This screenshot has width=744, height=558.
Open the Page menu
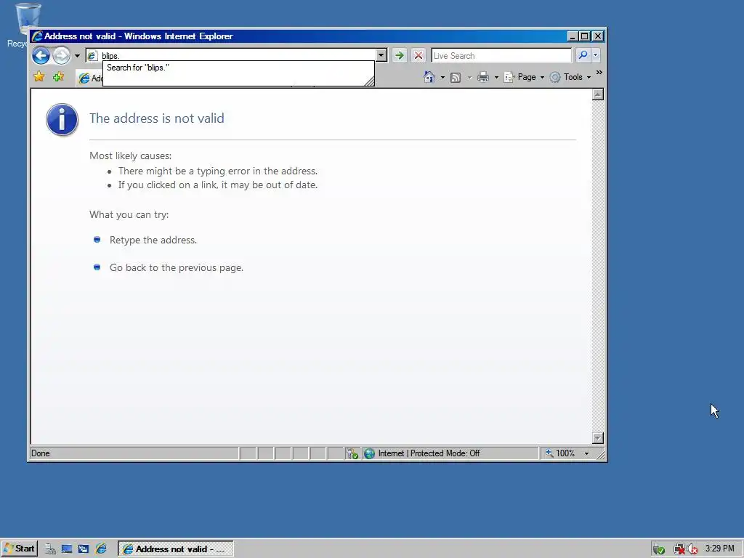tap(524, 77)
